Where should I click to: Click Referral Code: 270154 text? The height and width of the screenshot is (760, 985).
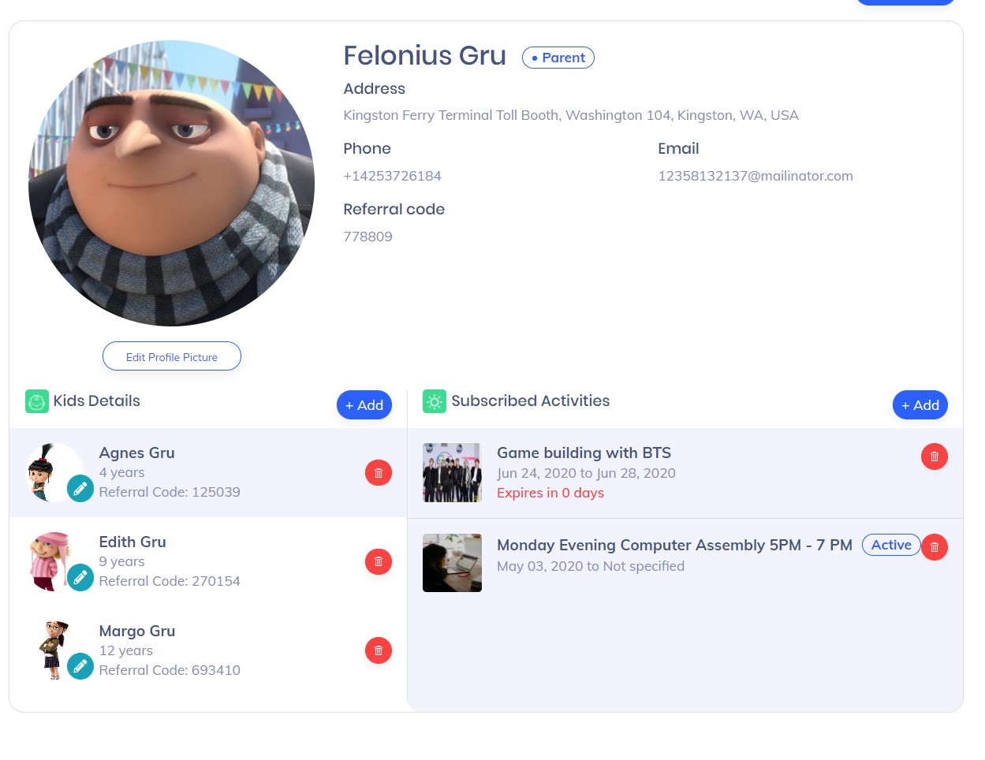170,581
